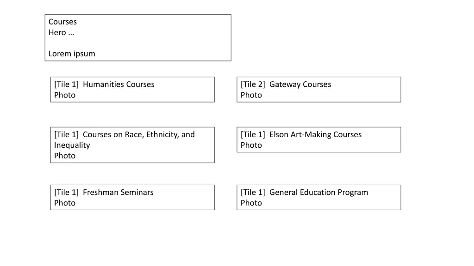474x266 pixels.
Task: Click the Photo placeholder under Humanities Courses
Action: 65,95
